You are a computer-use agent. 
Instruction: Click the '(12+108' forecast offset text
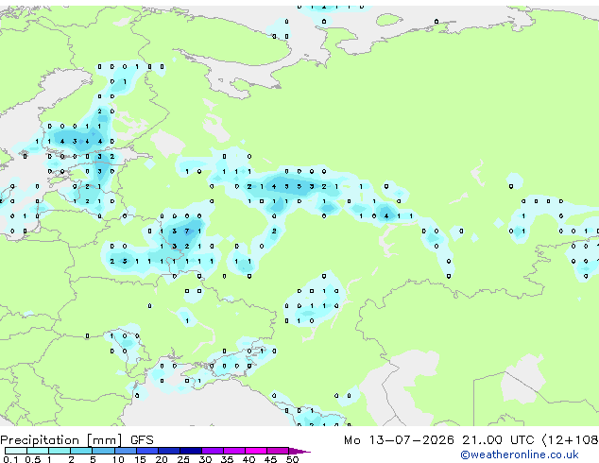point(570,440)
